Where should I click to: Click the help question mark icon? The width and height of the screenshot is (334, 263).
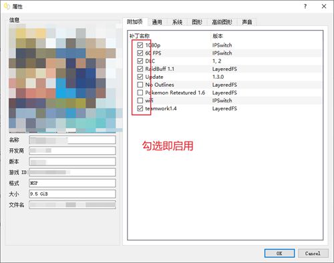tap(305, 7)
